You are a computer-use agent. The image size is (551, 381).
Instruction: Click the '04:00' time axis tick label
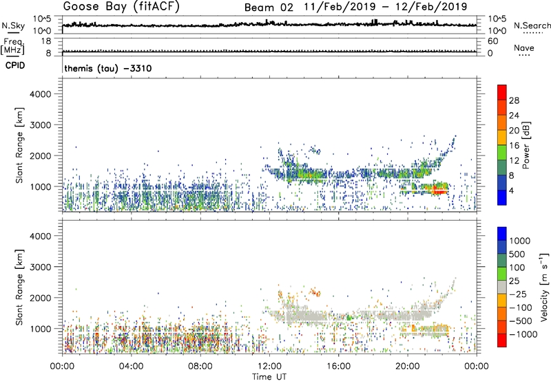(x=132, y=367)
